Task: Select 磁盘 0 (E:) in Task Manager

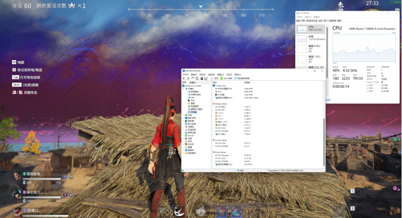Action: point(310,48)
